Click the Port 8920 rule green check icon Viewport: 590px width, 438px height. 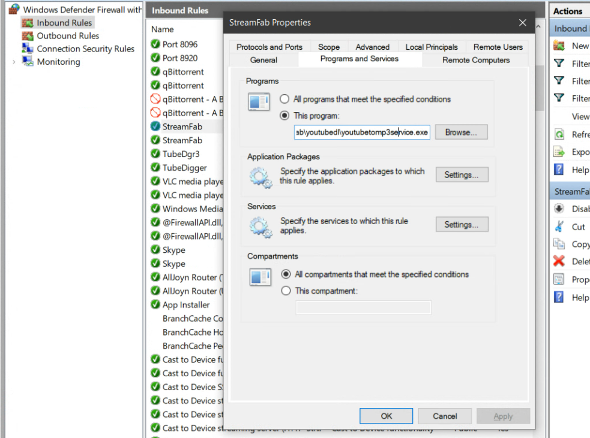point(155,58)
